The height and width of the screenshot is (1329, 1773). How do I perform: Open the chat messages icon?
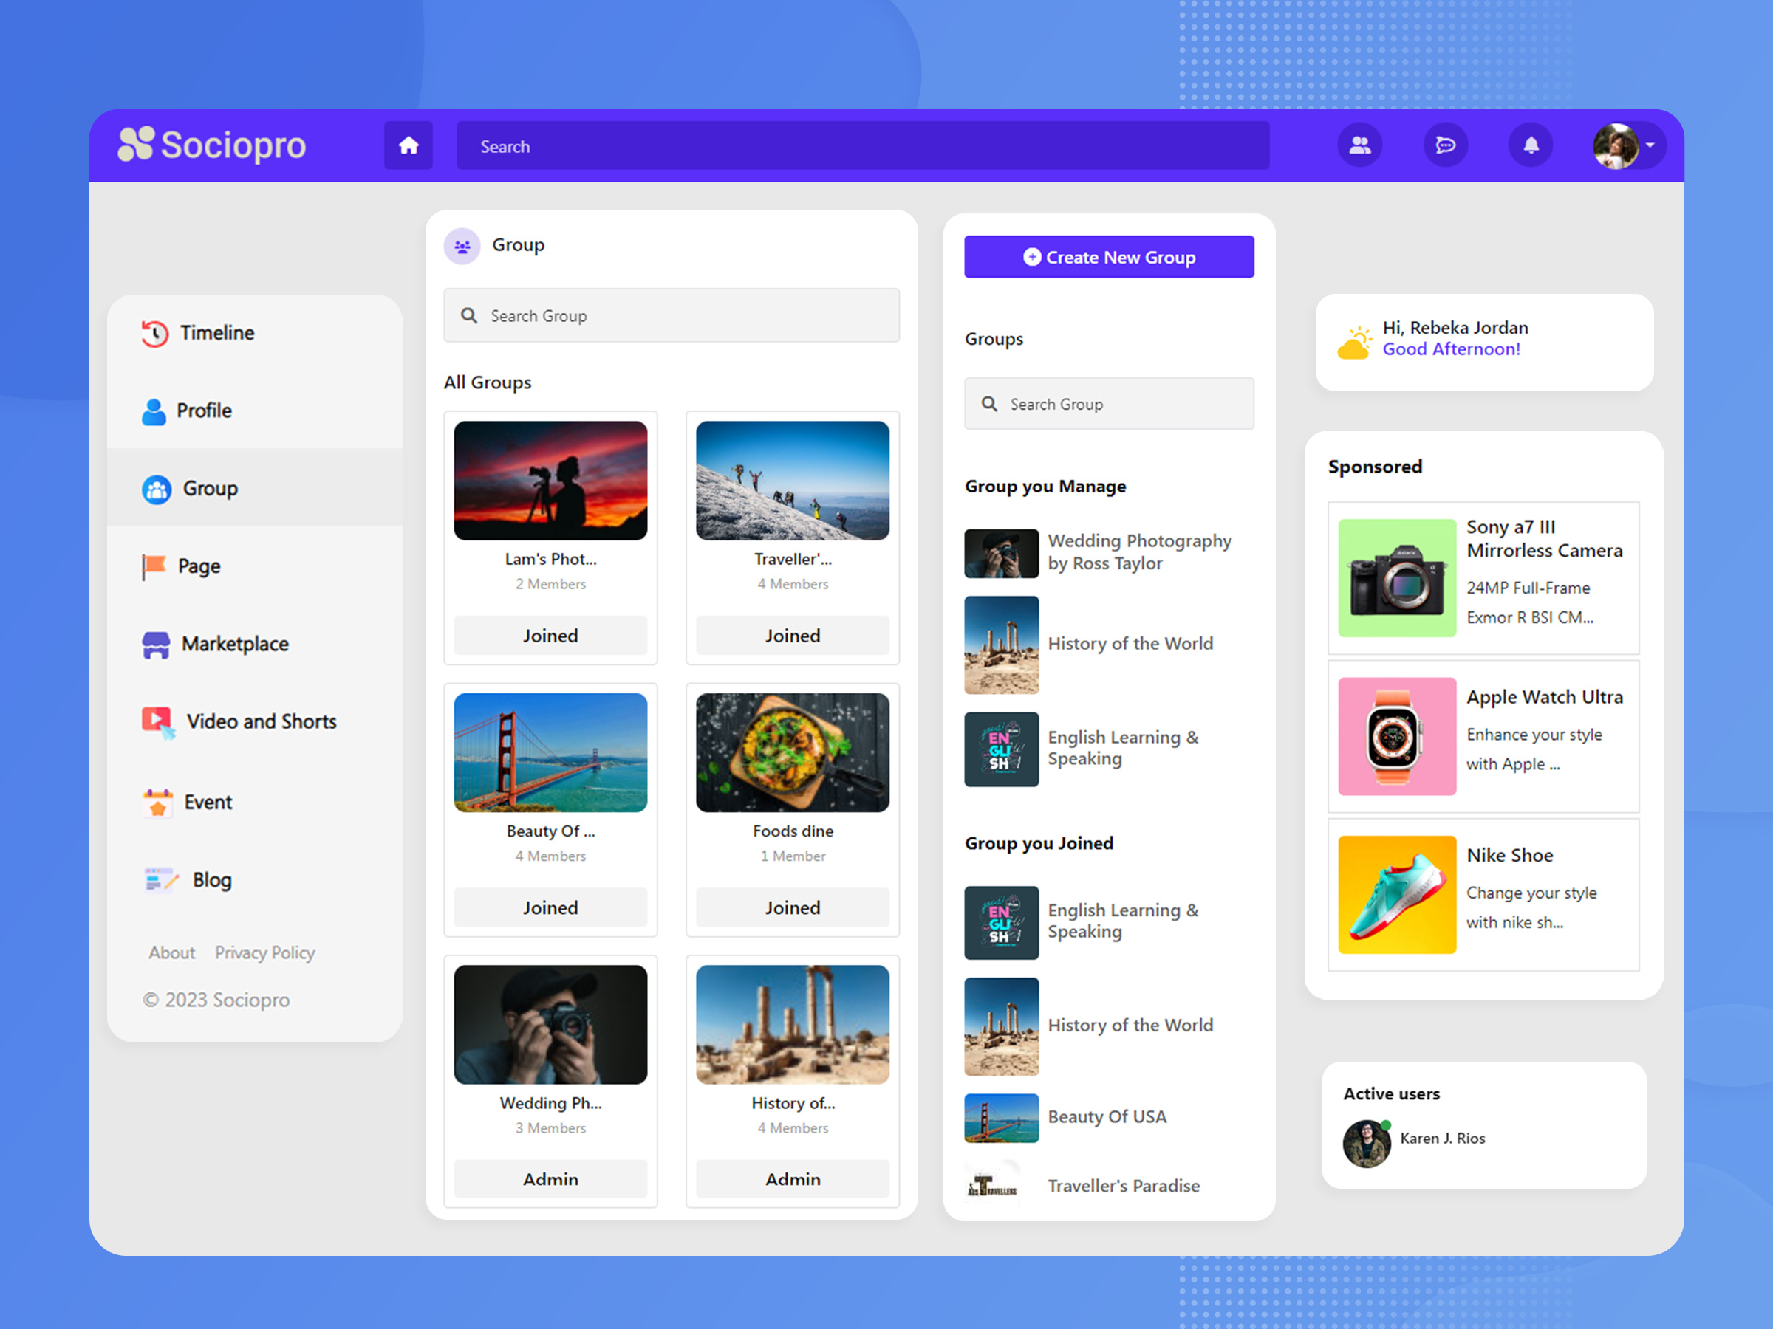pyautogui.click(x=1445, y=145)
